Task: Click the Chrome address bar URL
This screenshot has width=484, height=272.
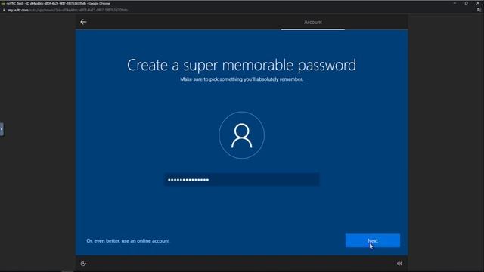Action: [68, 10]
